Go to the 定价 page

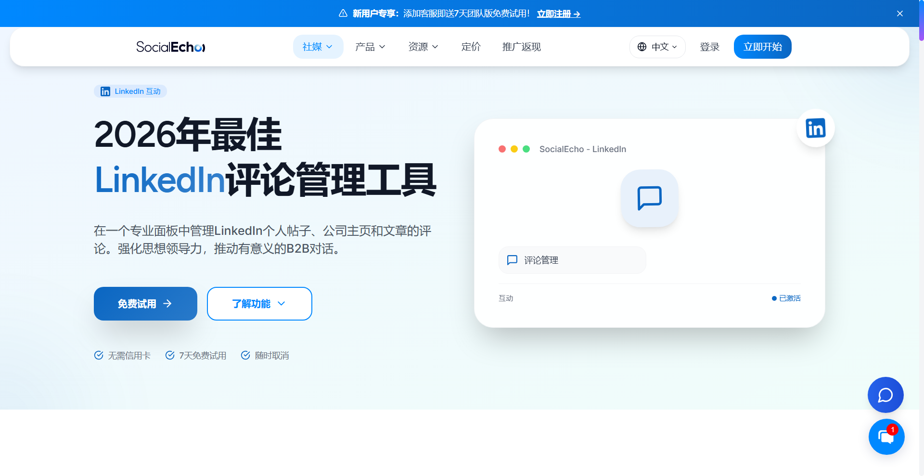click(x=471, y=47)
